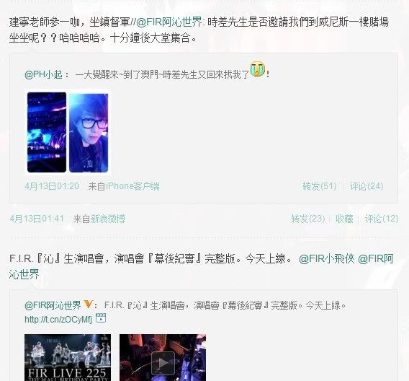Click the 新浪微博 source link
The height and width of the screenshot is (381, 409).
pos(108,219)
